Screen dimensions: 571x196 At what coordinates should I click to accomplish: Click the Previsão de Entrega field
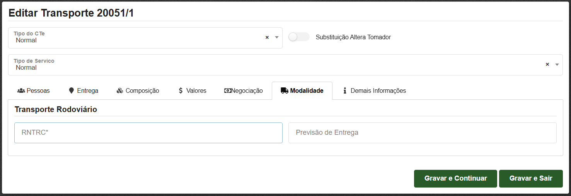[423, 133]
